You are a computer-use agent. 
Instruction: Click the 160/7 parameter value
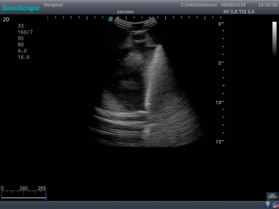[x=25, y=32]
